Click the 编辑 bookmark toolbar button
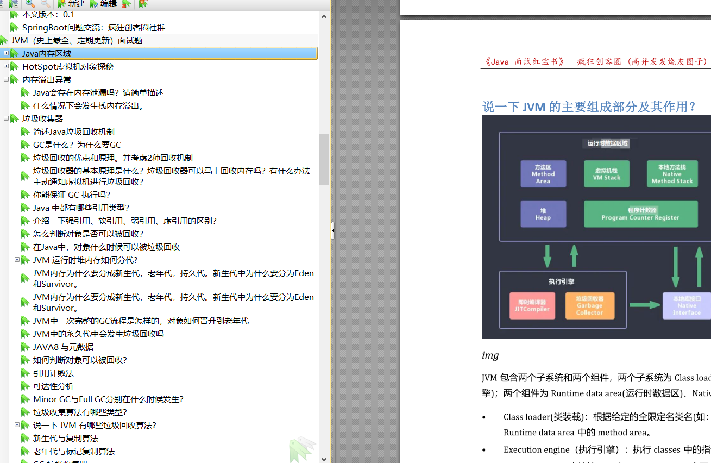711x463 pixels. coord(103,3)
